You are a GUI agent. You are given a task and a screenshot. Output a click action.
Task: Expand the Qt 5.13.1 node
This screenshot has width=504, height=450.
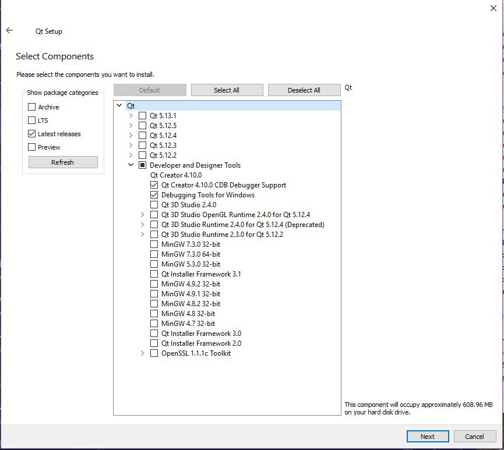click(x=131, y=115)
